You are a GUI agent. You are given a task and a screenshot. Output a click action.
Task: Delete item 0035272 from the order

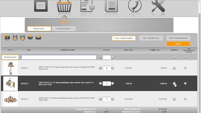(174, 84)
